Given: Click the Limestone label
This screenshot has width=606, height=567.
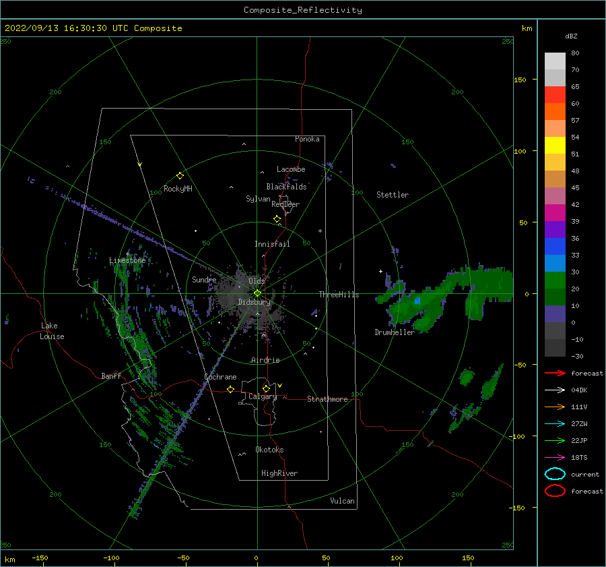Looking at the screenshot, I should [x=127, y=260].
